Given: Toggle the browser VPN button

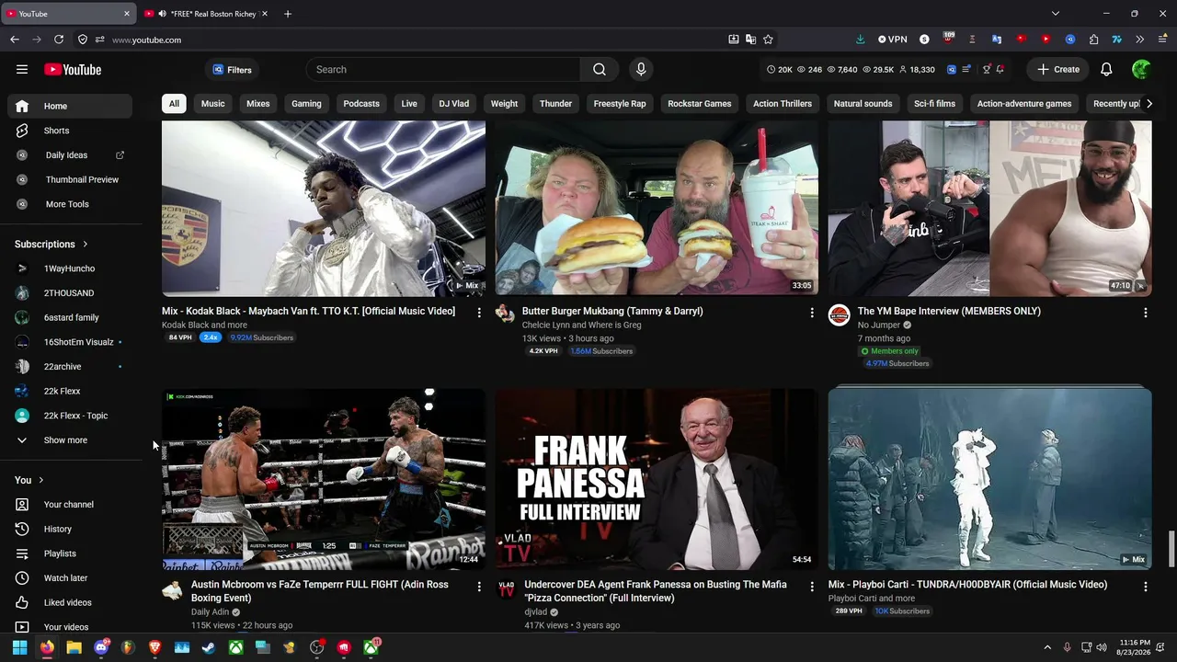Looking at the screenshot, I should (x=892, y=40).
